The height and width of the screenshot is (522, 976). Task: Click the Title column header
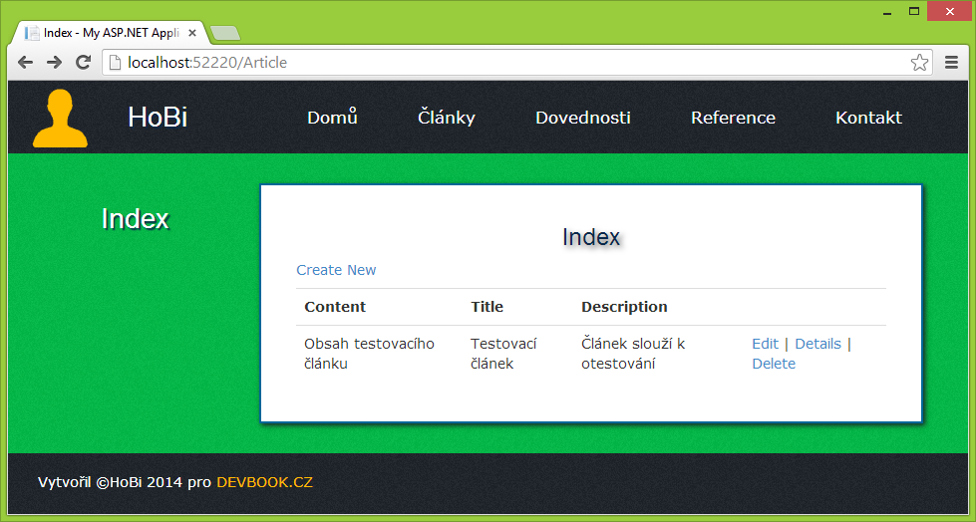[x=487, y=307]
